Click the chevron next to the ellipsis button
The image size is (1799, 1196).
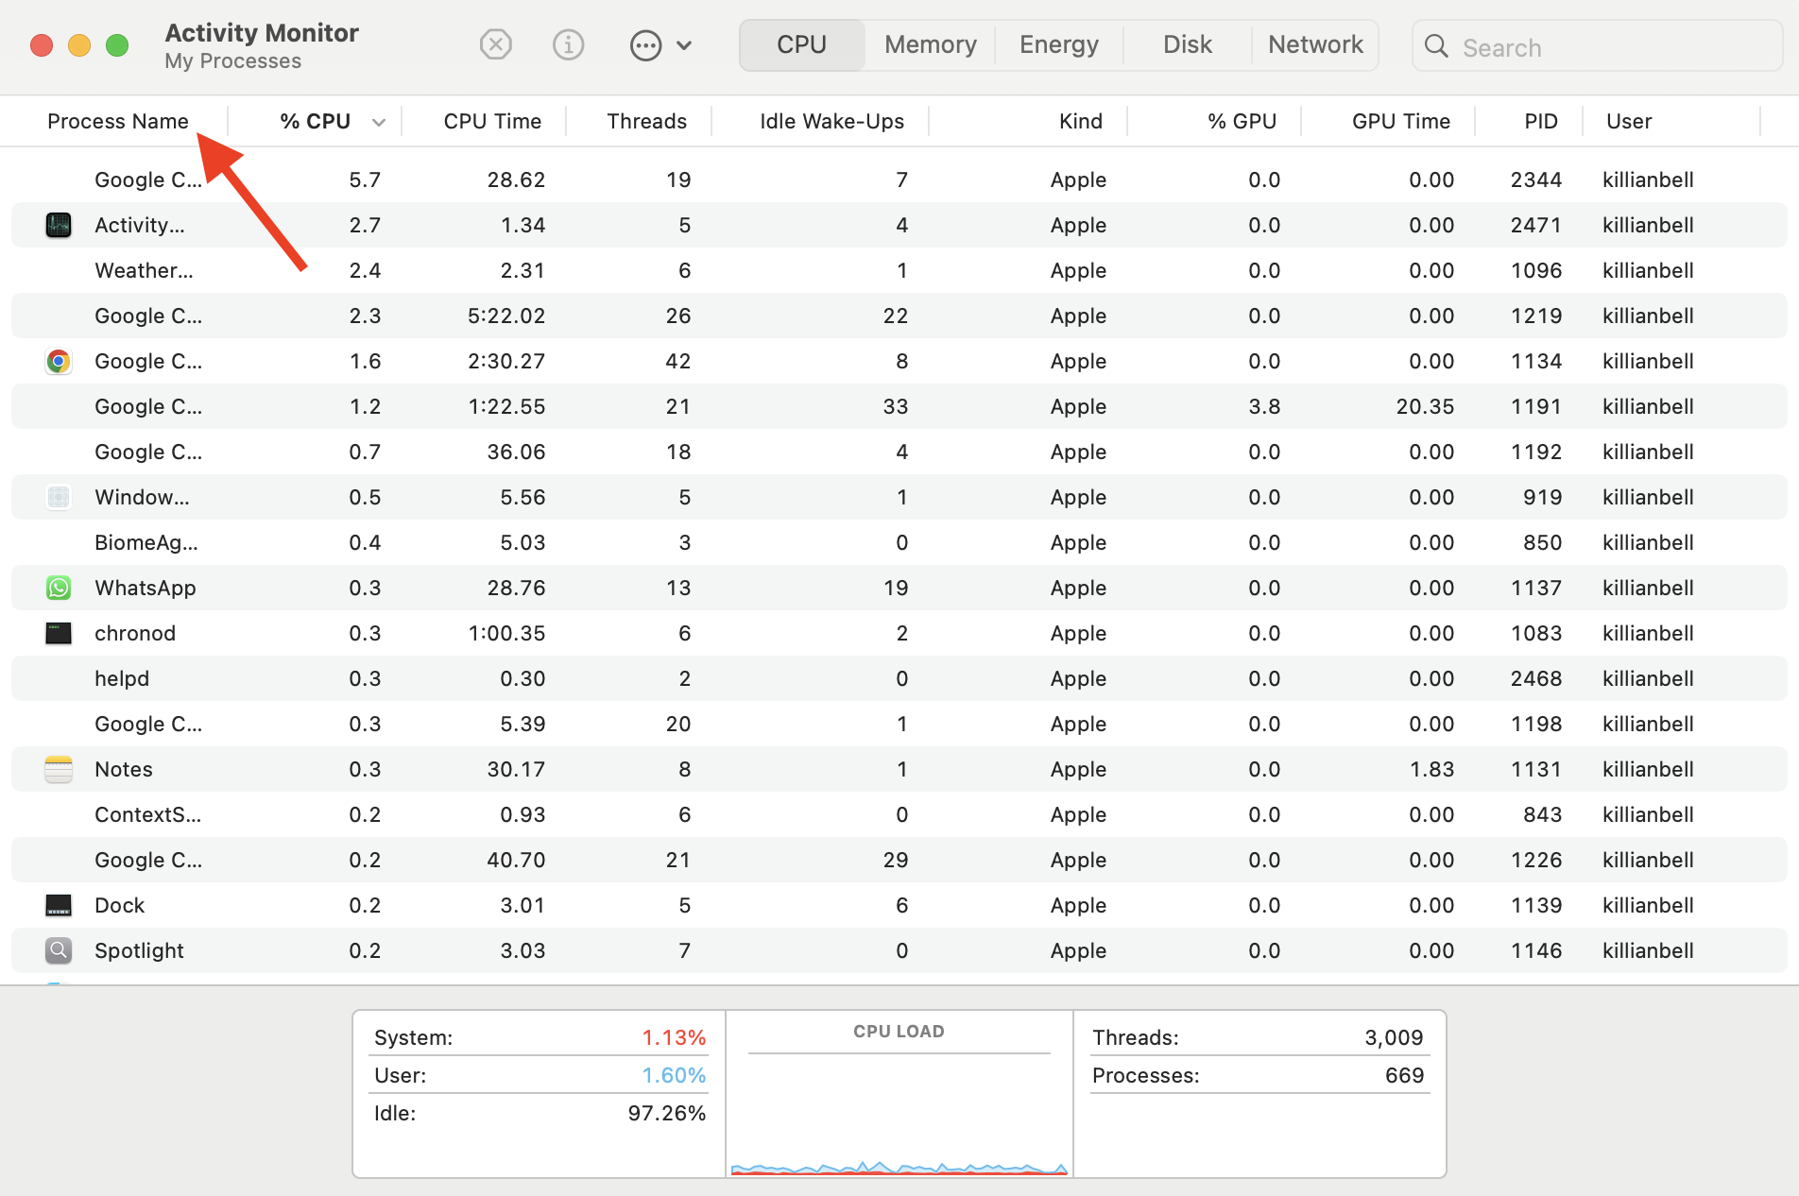[684, 44]
